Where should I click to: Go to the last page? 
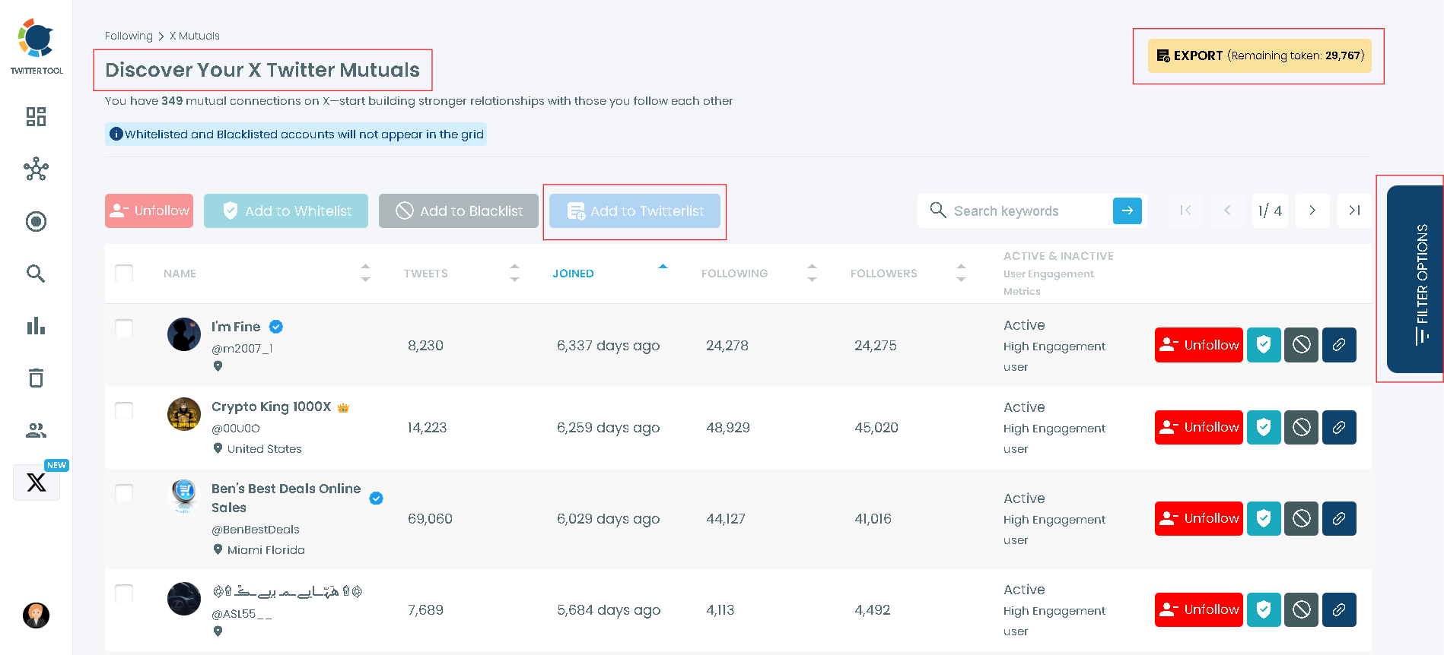[1354, 210]
